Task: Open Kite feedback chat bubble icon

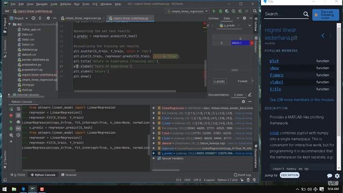Action: click(330, 176)
